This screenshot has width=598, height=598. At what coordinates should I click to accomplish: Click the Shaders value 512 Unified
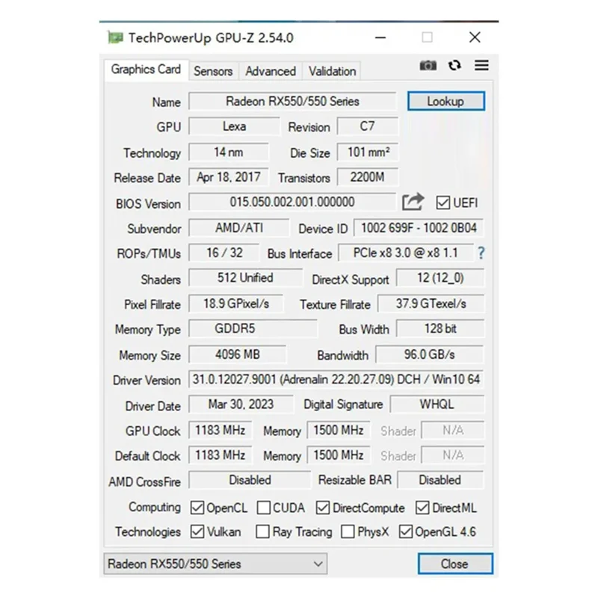pyautogui.click(x=245, y=277)
